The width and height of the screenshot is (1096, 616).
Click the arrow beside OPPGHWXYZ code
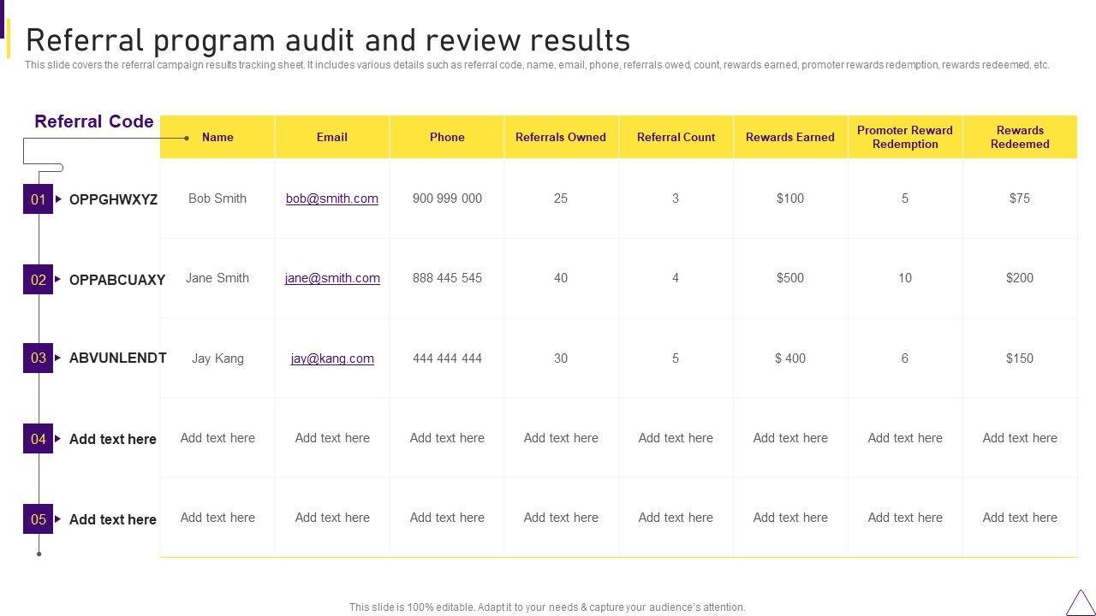pos(58,199)
